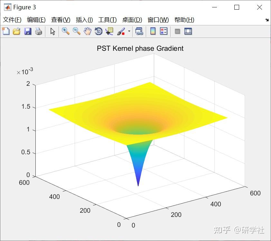Screen dimensions: 271x241
Task: Click Show Plot Tools and Dock Figure
Action: (188, 31)
